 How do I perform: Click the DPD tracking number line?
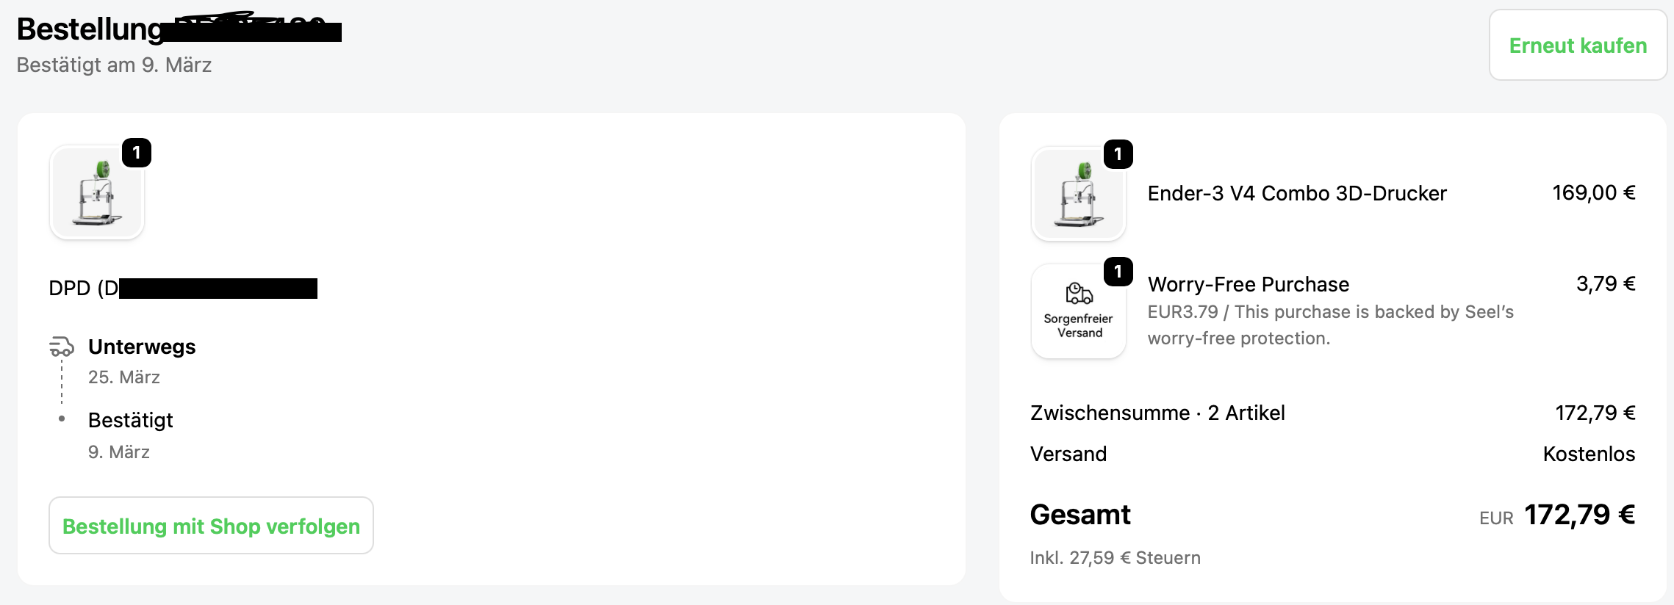tap(182, 288)
